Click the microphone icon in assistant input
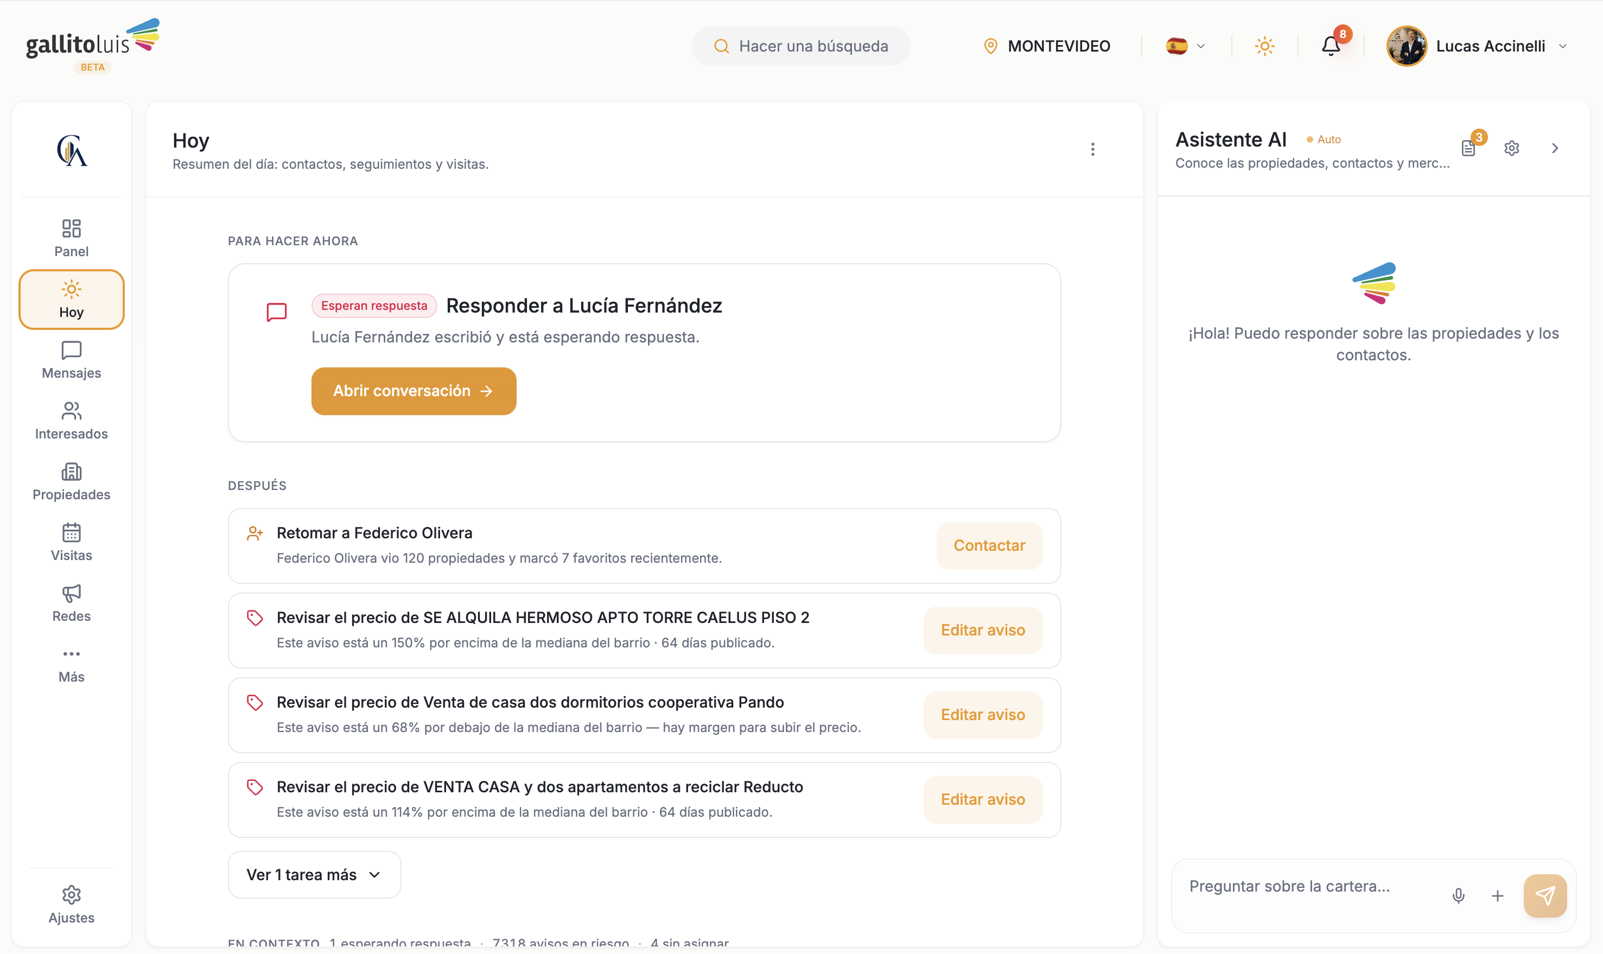Viewport: 1603px width, 954px height. (x=1459, y=895)
